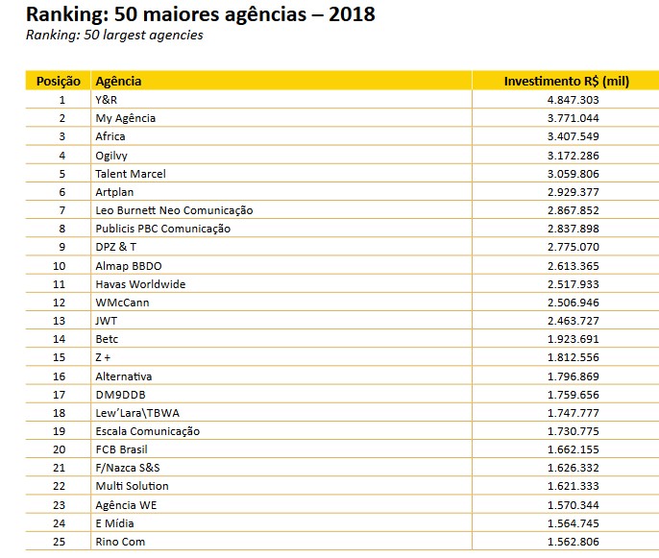Select the DM9DDB agency cell
The height and width of the screenshot is (558, 659).
click(120, 395)
